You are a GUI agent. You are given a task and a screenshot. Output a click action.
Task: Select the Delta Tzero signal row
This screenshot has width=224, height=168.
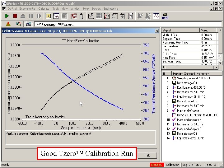pos(190,54)
